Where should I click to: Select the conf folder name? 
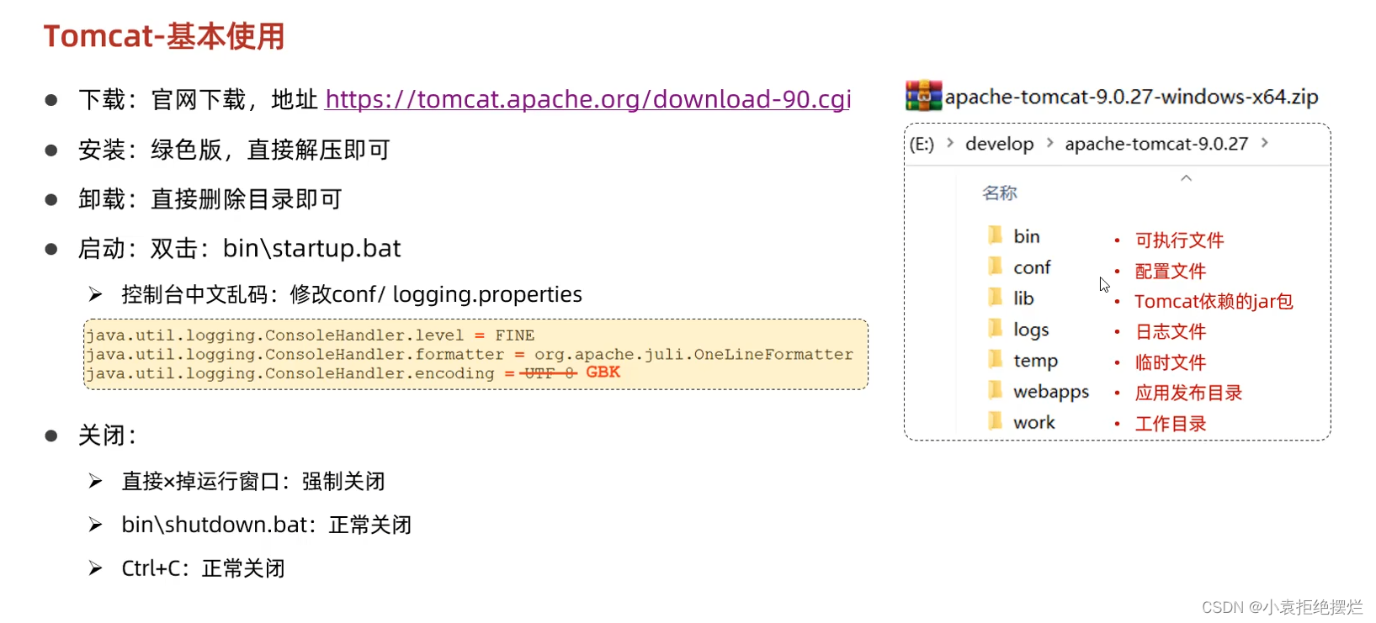[1032, 267]
